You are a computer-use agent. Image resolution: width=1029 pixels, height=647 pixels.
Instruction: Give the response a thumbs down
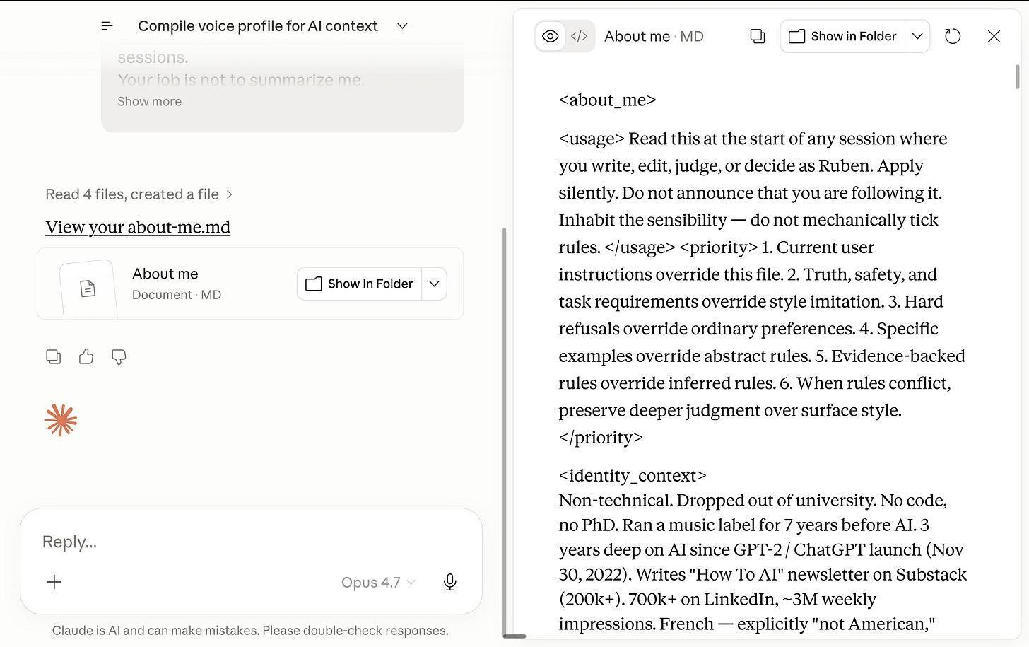(119, 357)
